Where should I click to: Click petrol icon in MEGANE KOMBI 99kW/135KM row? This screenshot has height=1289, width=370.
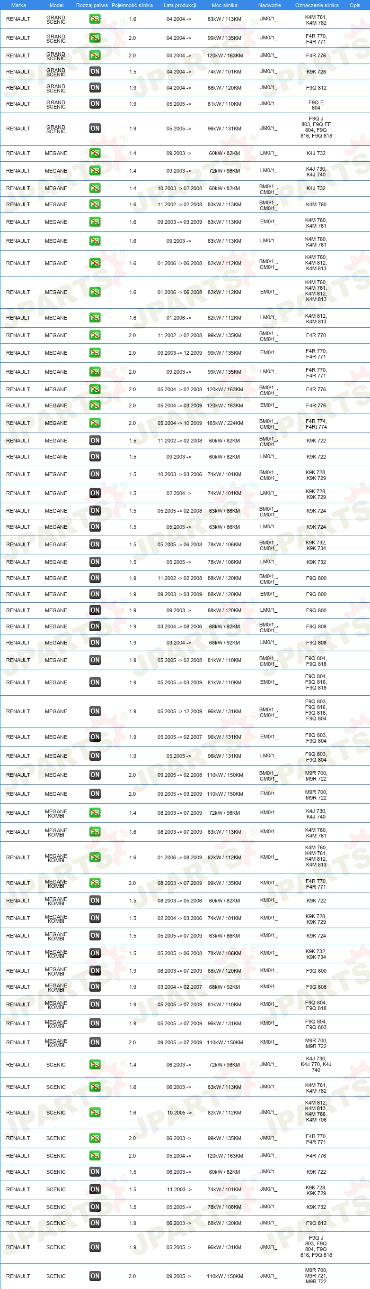coord(95,883)
